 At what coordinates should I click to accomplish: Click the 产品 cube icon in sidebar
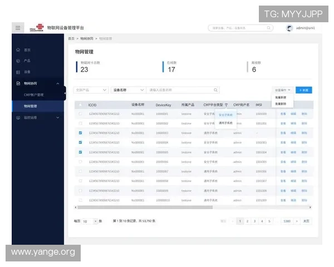pyautogui.click(x=18, y=61)
